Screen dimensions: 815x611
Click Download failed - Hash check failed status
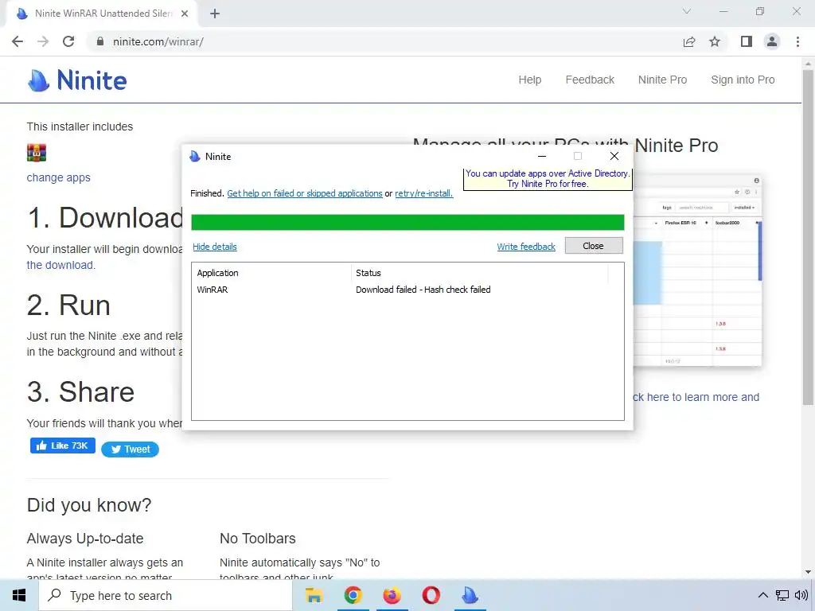423,290
